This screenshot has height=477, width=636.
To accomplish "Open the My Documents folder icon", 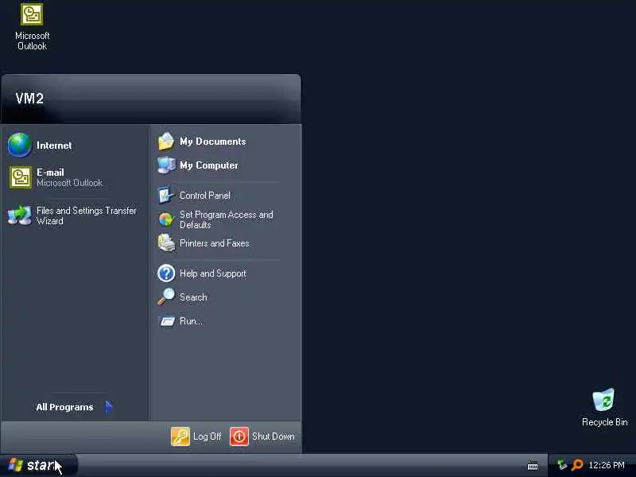I will coord(166,142).
